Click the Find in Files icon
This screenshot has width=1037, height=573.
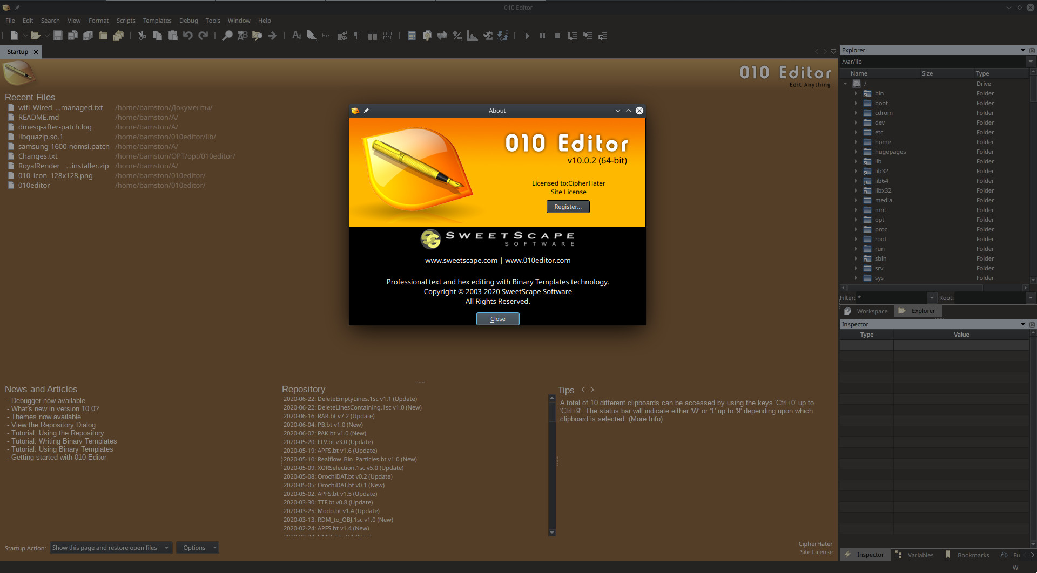coord(257,36)
